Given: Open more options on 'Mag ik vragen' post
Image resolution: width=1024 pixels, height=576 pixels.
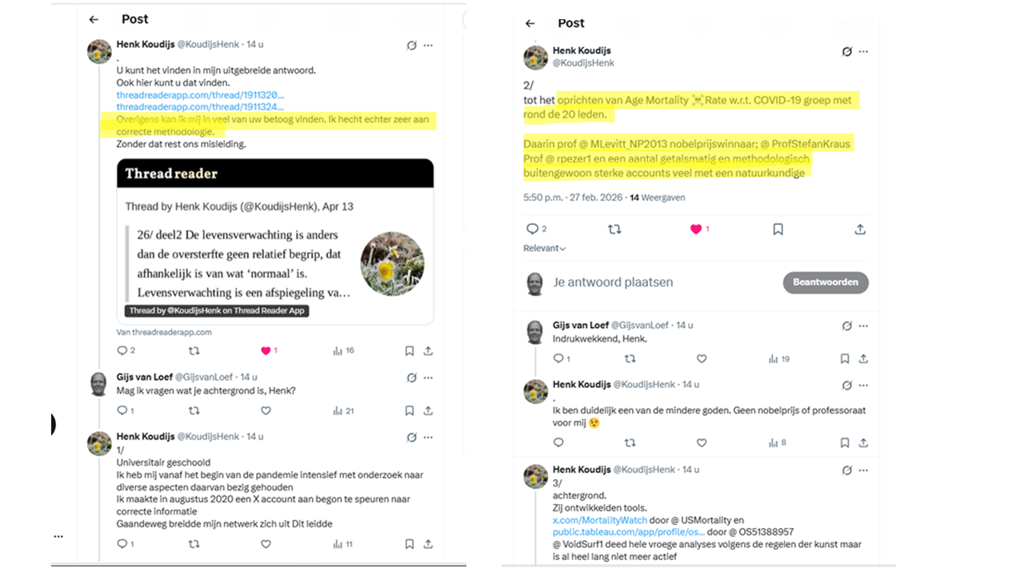Looking at the screenshot, I should click(x=429, y=378).
